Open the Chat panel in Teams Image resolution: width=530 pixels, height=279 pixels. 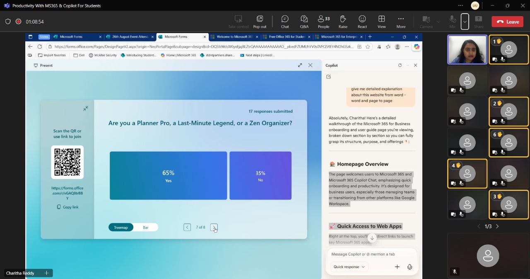[284, 21]
